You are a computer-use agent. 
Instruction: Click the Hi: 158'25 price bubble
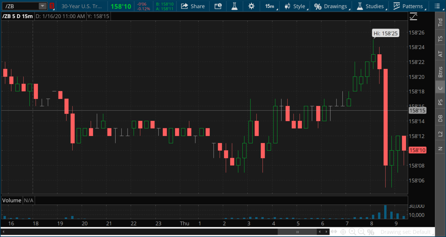[386, 33]
